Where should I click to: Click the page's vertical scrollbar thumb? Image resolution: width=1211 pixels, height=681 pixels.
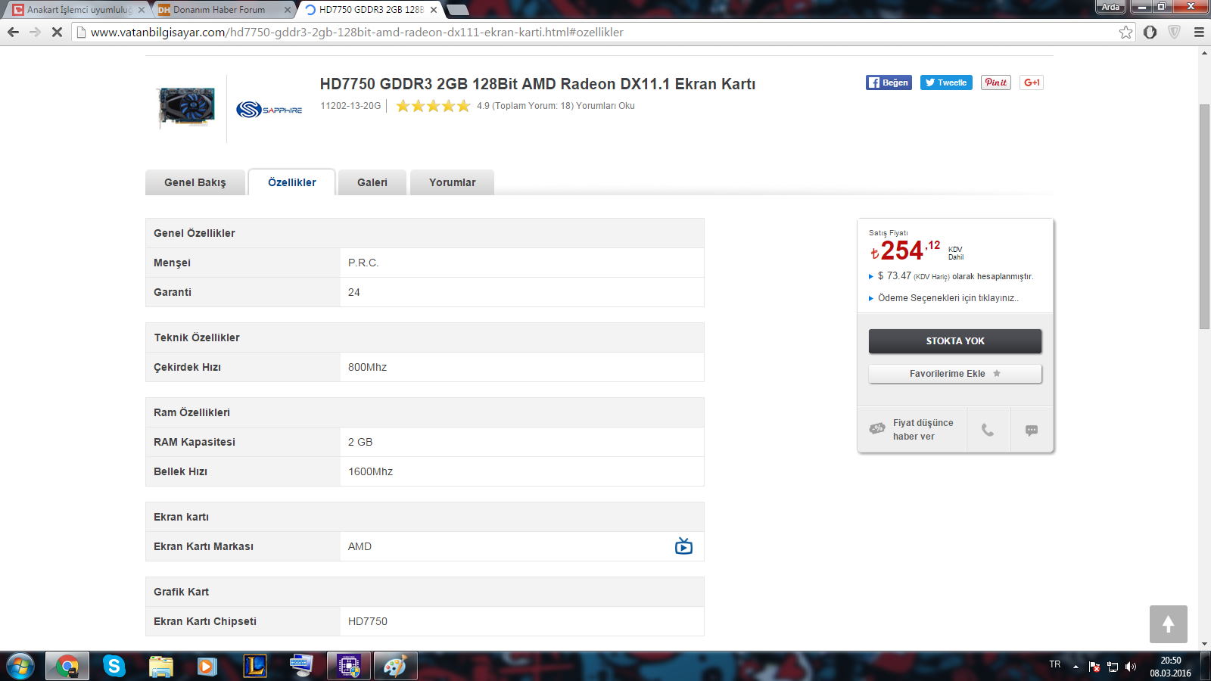(x=1204, y=216)
